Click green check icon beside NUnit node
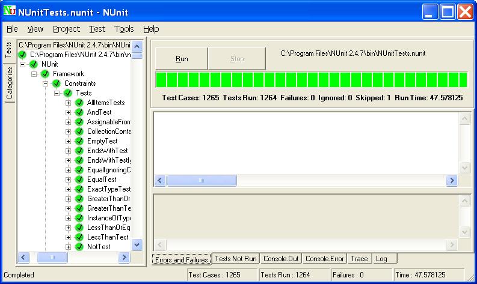Screen dimensions: 477x284 point(34,64)
